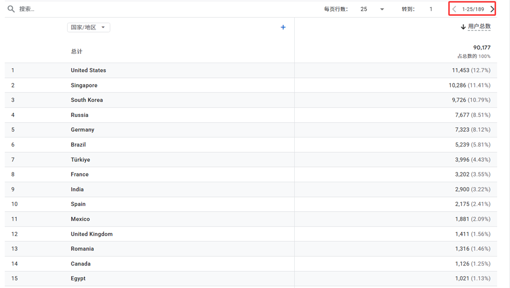510x288 pixels.
Task: Select the Russia row
Action: (x=251, y=115)
